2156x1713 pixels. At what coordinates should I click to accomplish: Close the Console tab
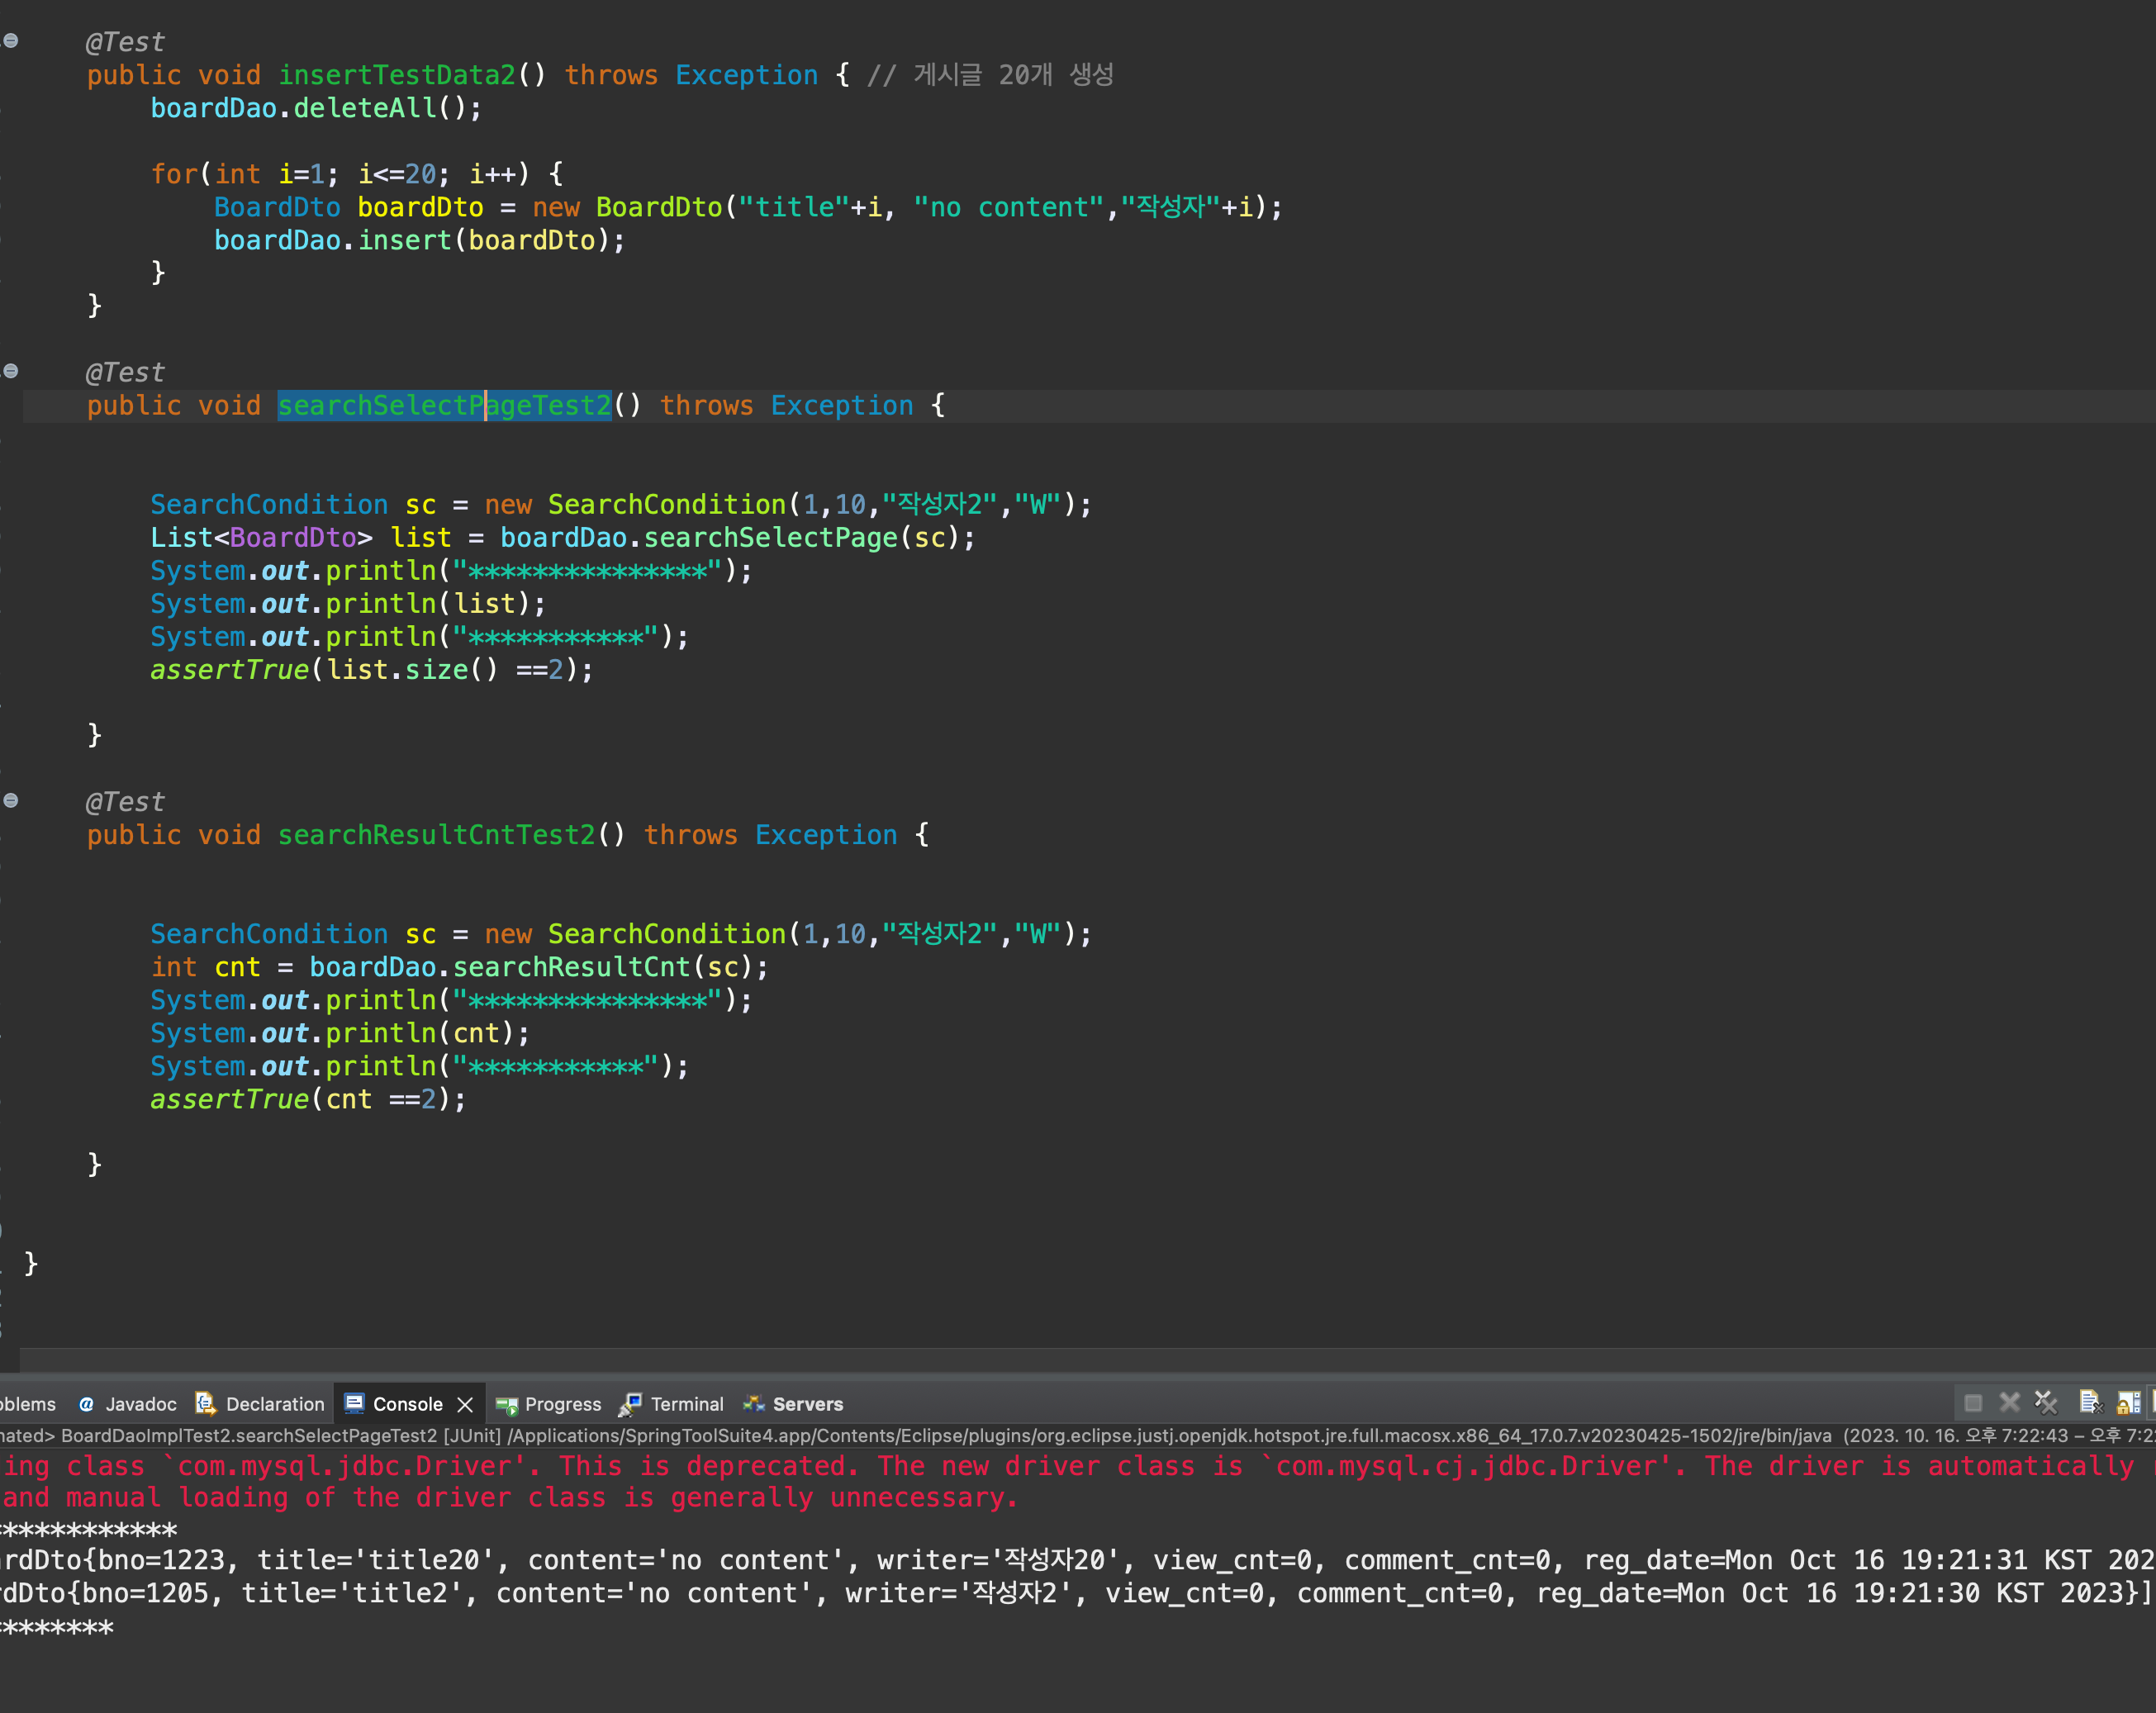465,1405
